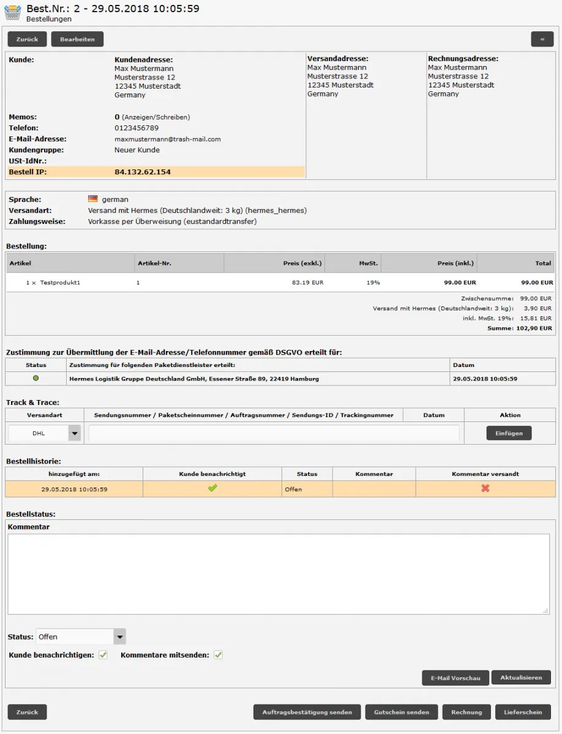Click the red X under Kommentar versandt
Screen dimensions: 562x734
tap(485, 488)
